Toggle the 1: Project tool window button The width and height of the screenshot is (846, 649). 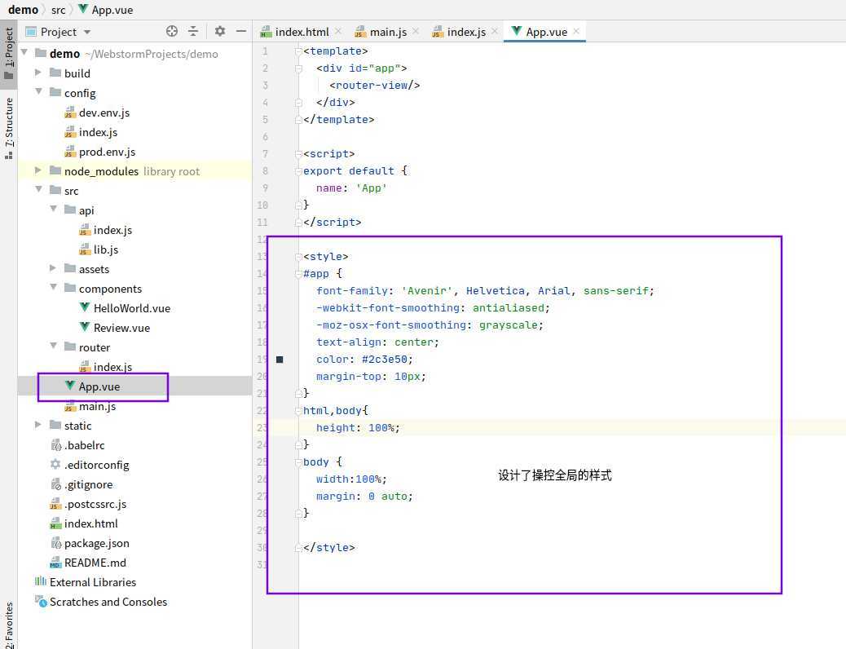[x=9, y=53]
